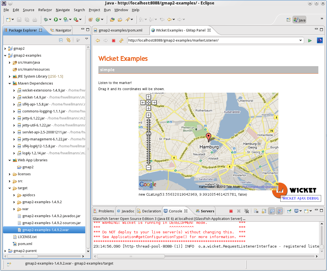This screenshot has width=327, height=271.
Task: Toggle Link with Editor in Package Explorer
Action: click(x=68, y=40)
